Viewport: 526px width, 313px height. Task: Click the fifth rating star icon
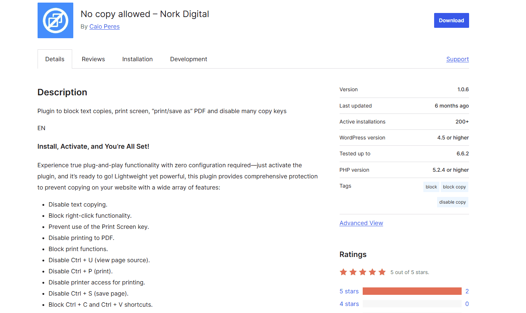coord(382,272)
